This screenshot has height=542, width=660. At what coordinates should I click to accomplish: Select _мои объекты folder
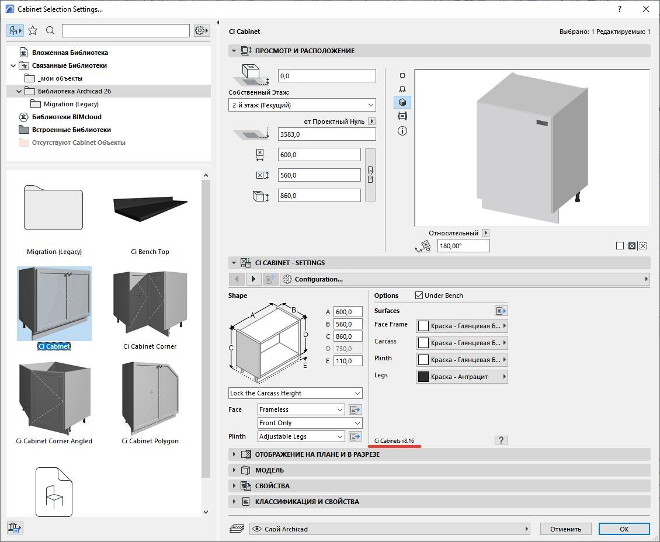coord(60,78)
